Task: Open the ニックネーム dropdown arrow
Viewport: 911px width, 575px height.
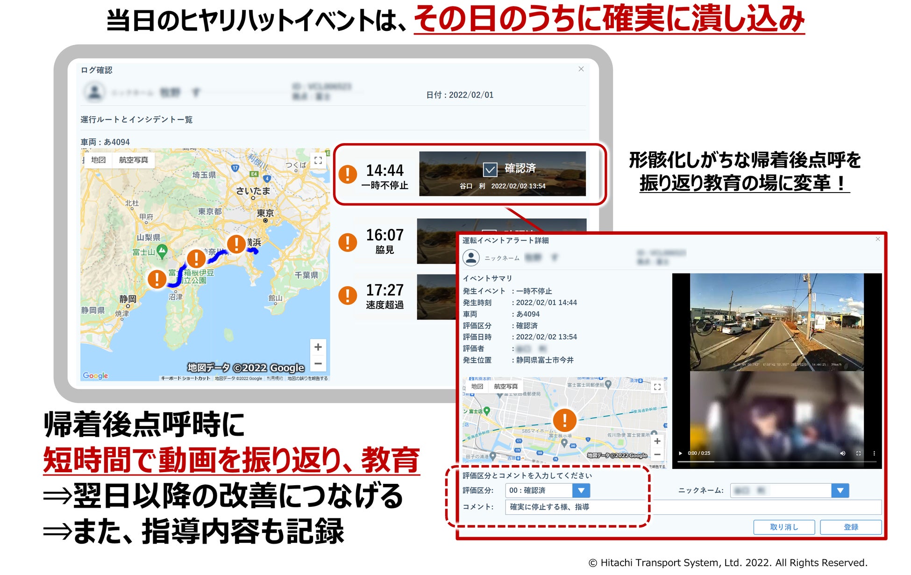Action: point(840,490)
